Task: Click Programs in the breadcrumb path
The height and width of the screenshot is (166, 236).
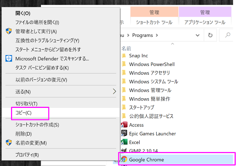Action: (142, 35)
